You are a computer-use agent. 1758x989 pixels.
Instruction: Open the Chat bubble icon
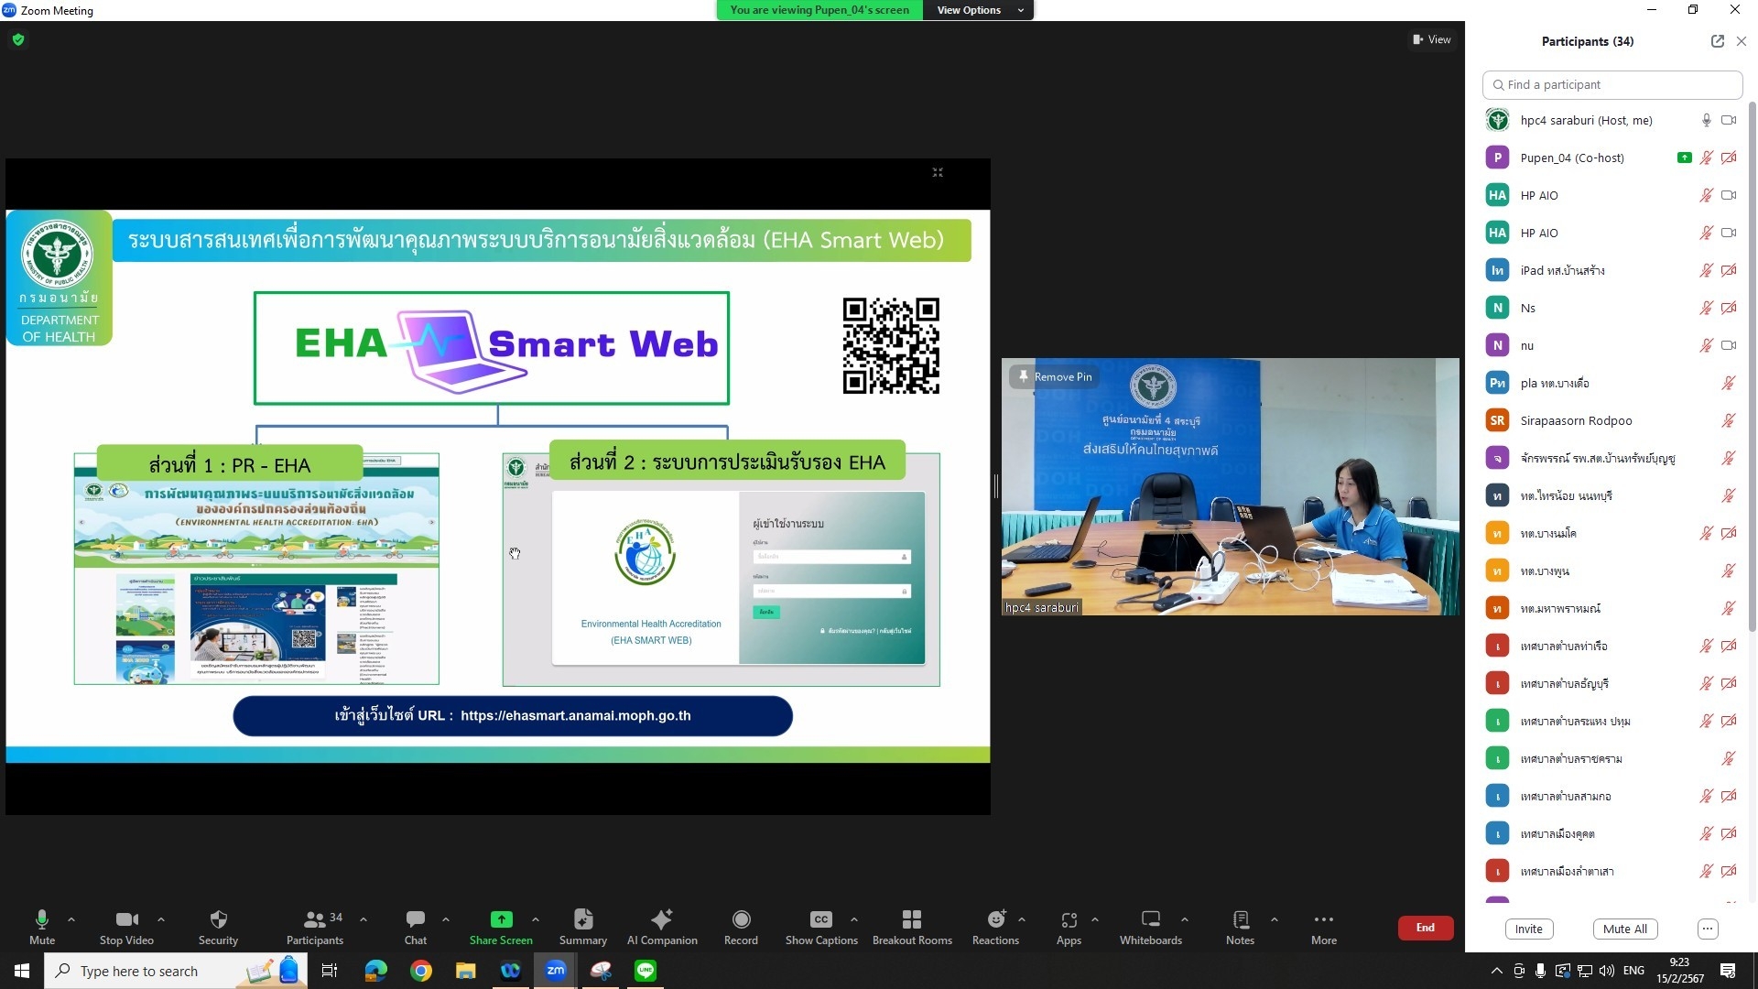click(x=415, y=918)
